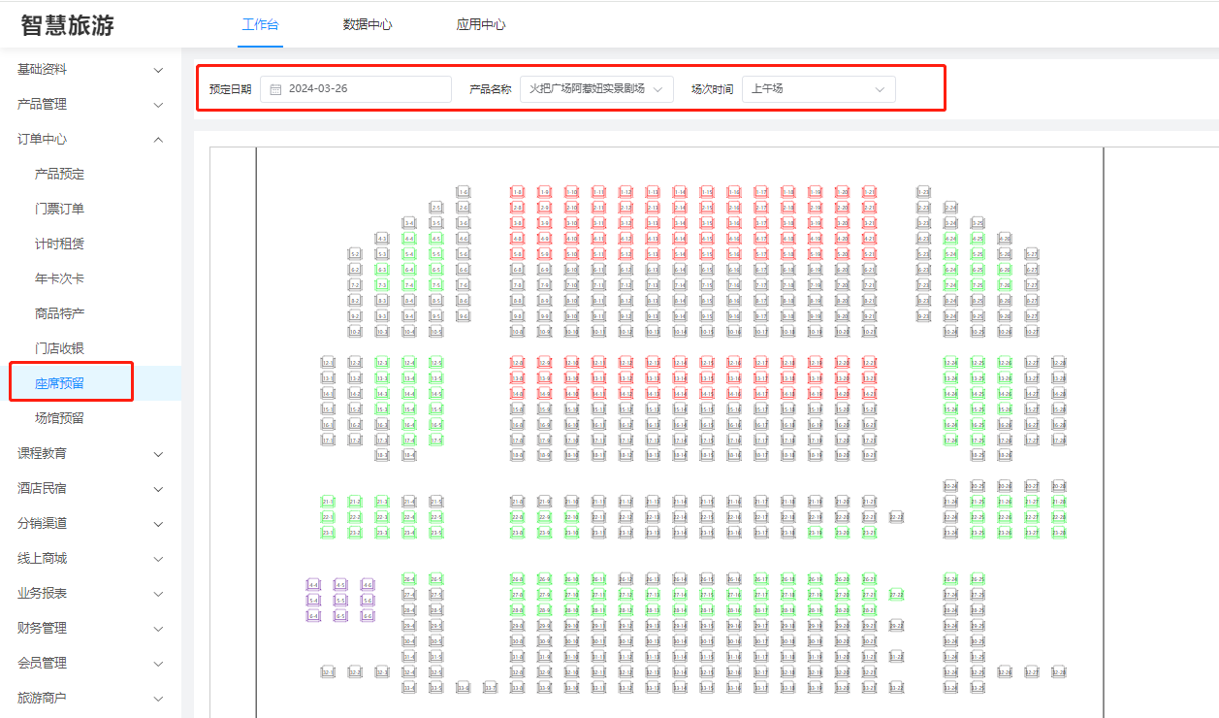This screenshot has height=718, width=1219.
Task: Select gray seat 1-6 at top left
Action: tap(464, 192)
